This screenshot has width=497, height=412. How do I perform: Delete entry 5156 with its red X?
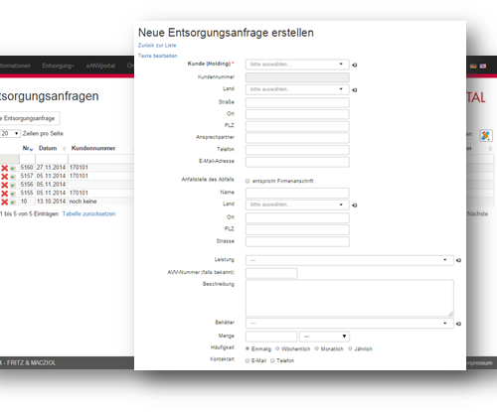(5, 185)
